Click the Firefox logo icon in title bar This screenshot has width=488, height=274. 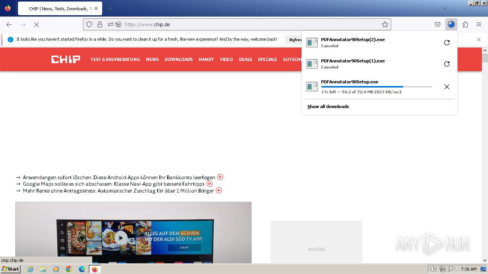(x=8, y=8)
